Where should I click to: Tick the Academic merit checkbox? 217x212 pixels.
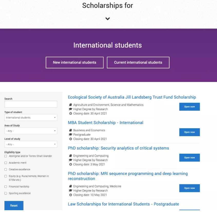pos(6,163)
